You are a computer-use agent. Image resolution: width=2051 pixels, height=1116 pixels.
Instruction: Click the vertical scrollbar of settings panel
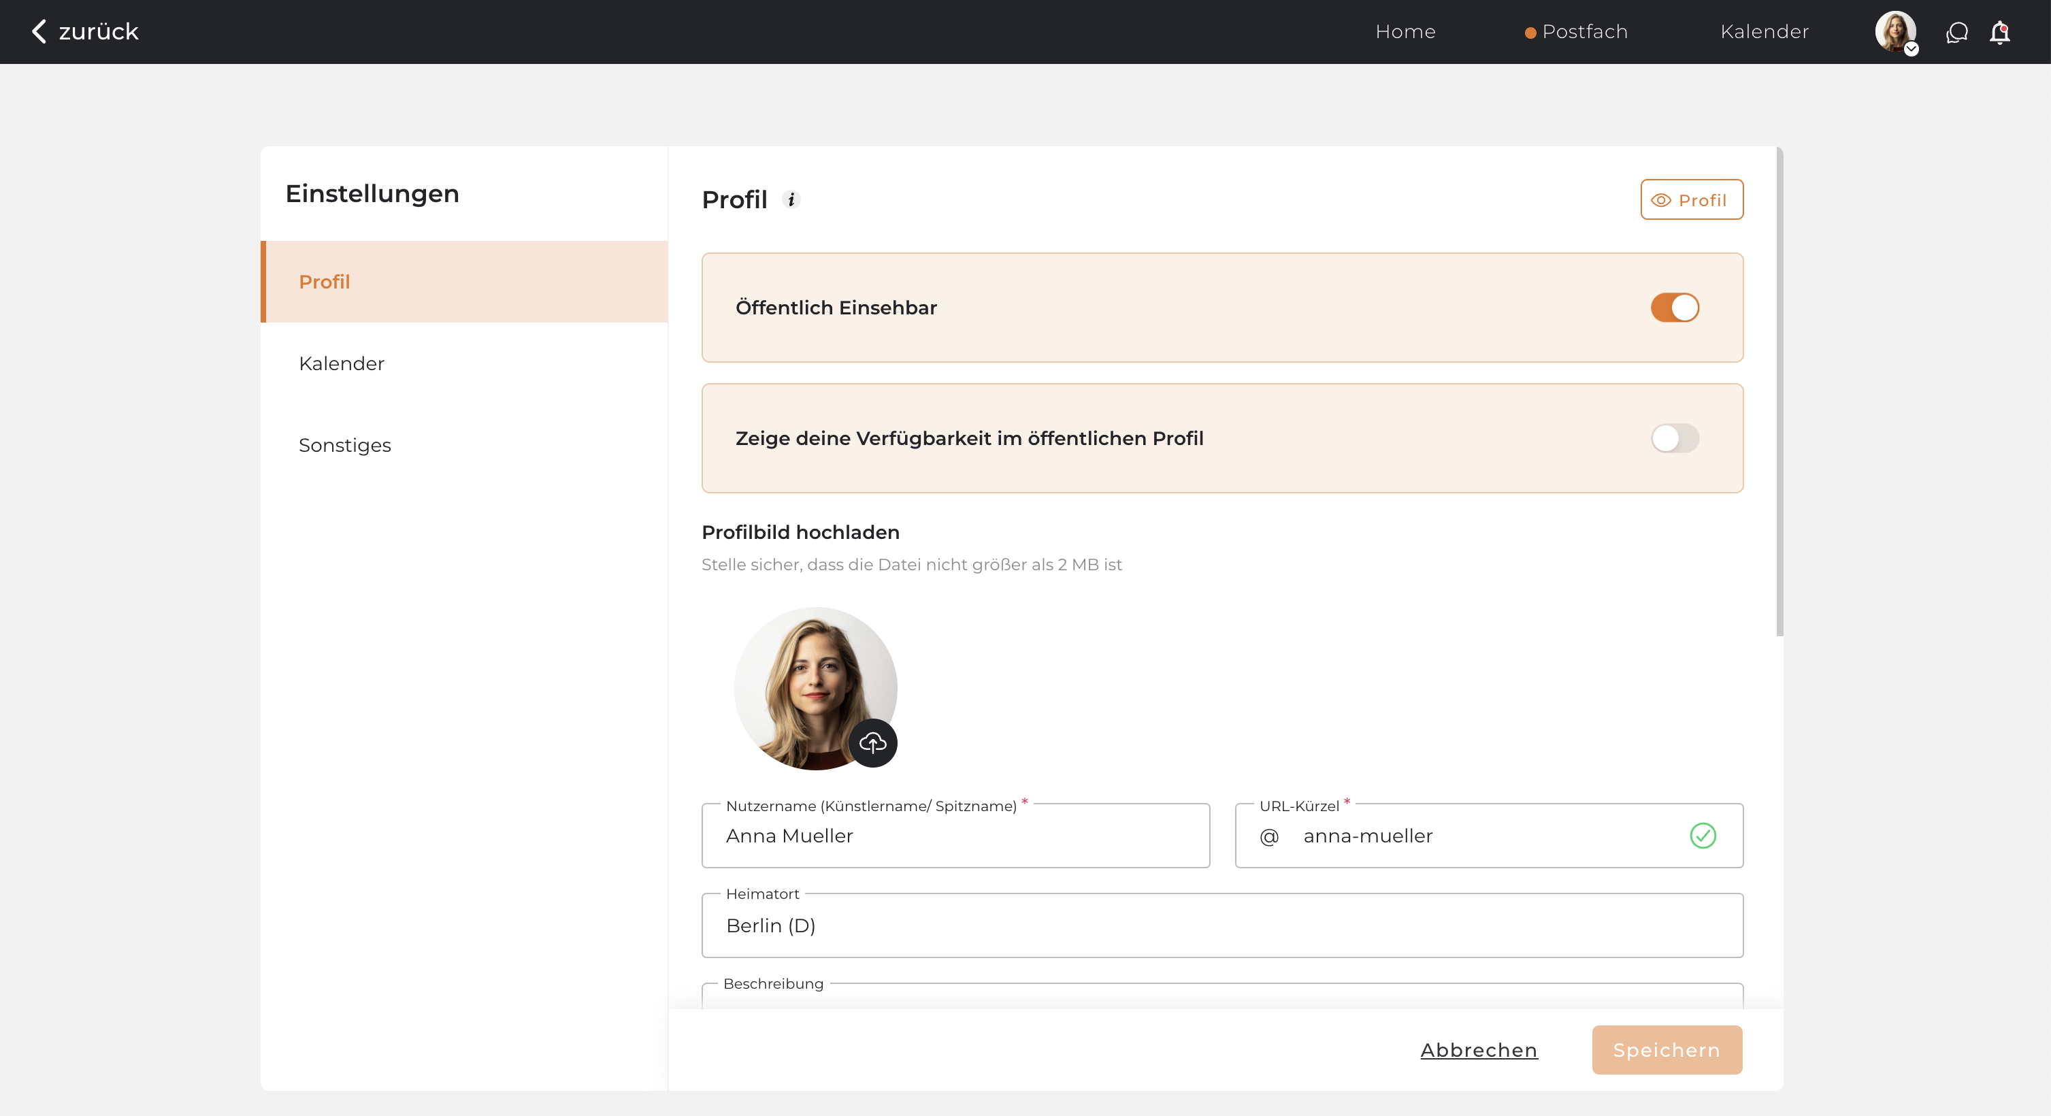coord(1779,390)
